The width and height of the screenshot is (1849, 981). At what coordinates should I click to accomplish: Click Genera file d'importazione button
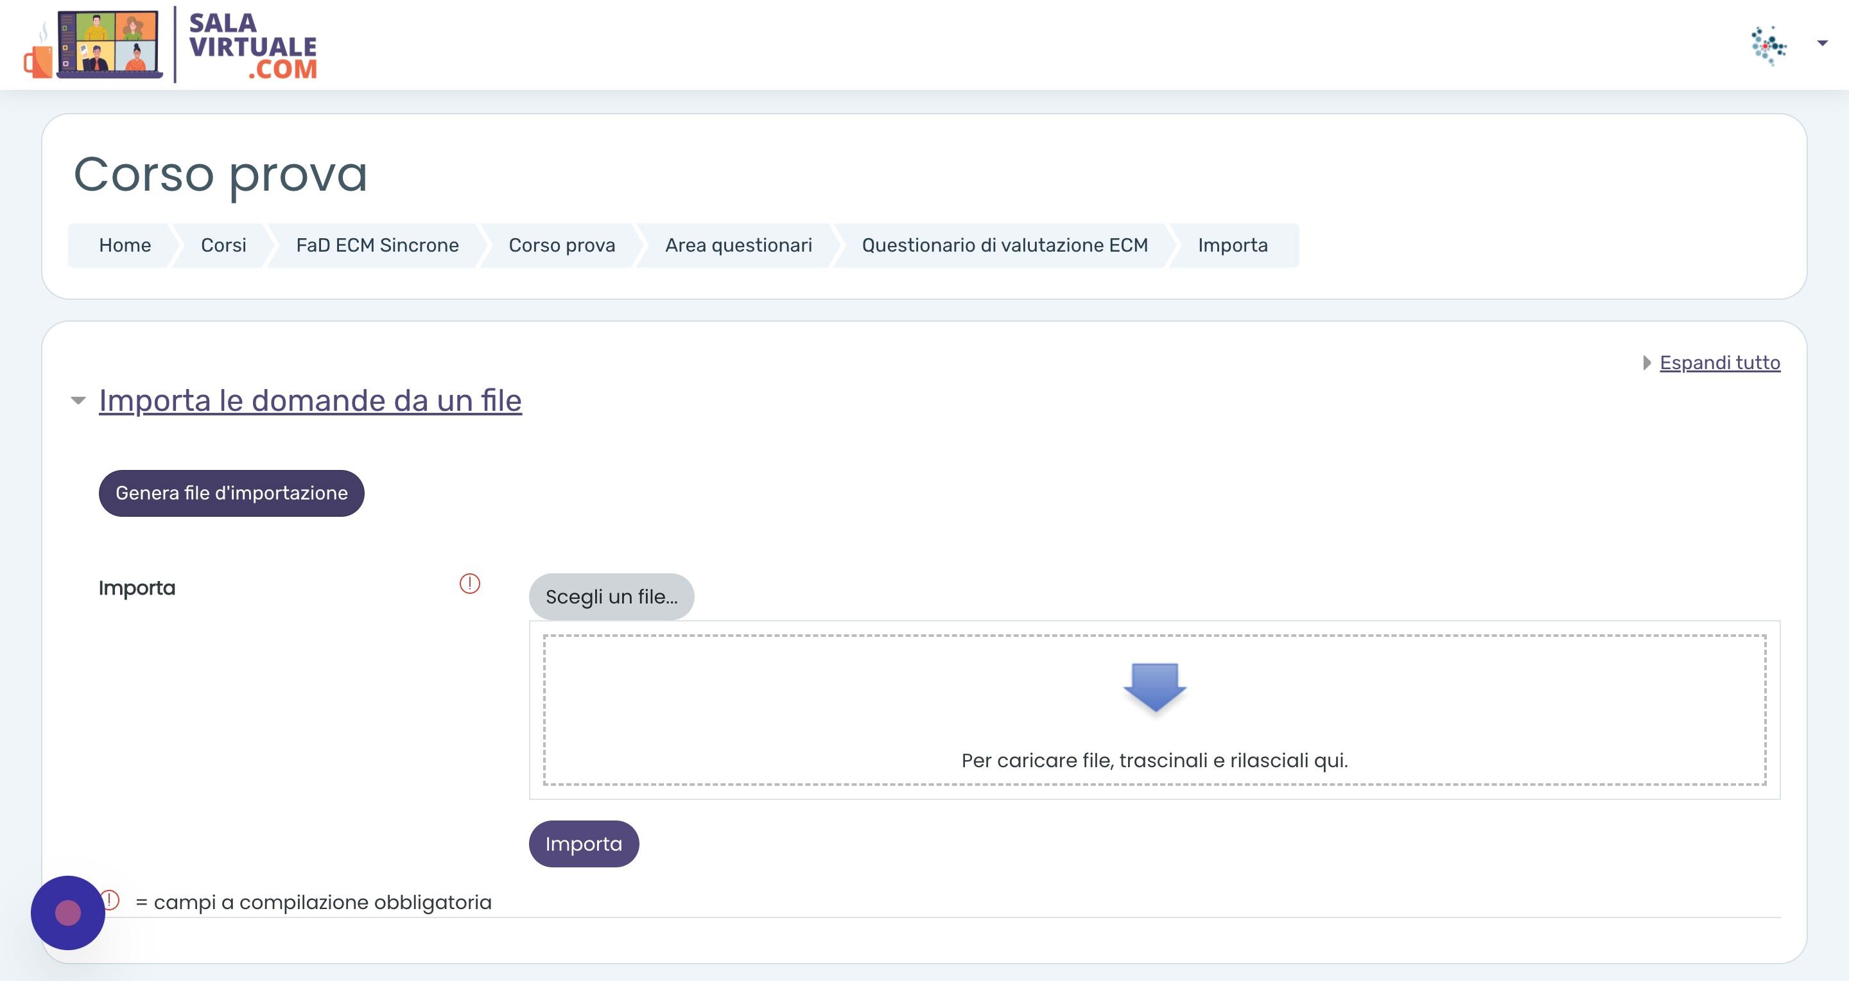pos(231,493)
